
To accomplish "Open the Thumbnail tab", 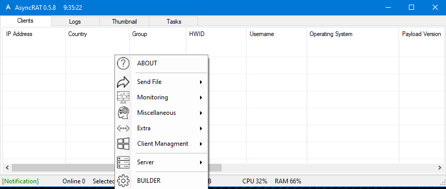I will click(124, 21).
